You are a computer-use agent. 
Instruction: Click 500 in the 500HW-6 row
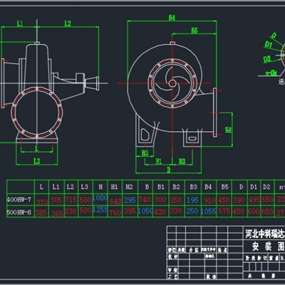[x=85, y=211]
